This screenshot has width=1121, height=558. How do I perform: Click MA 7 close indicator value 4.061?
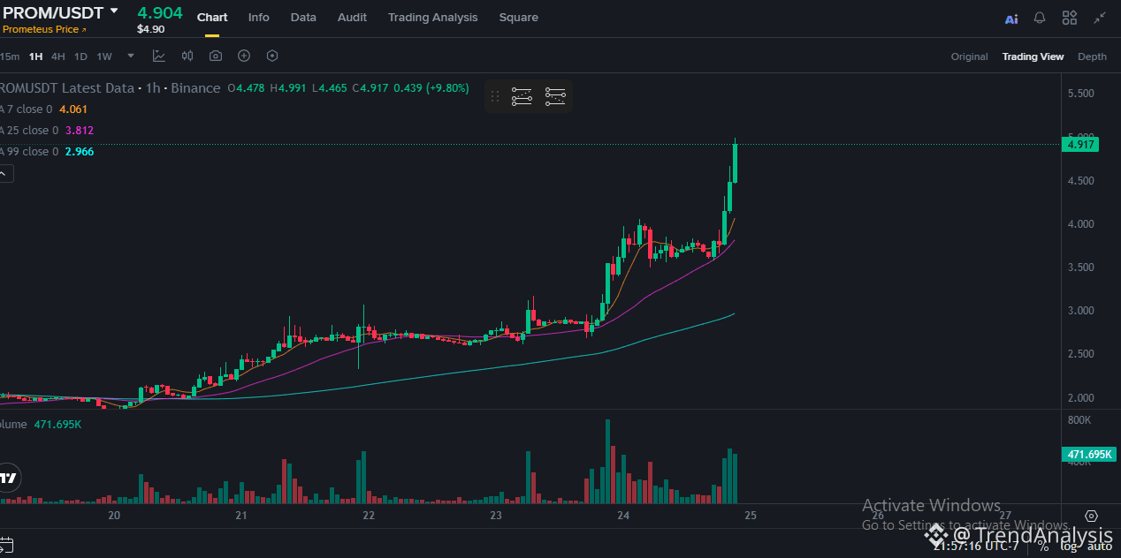(73, 109)
